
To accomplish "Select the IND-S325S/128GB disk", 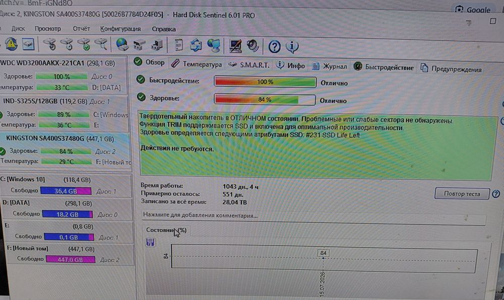I will [65, 113].
